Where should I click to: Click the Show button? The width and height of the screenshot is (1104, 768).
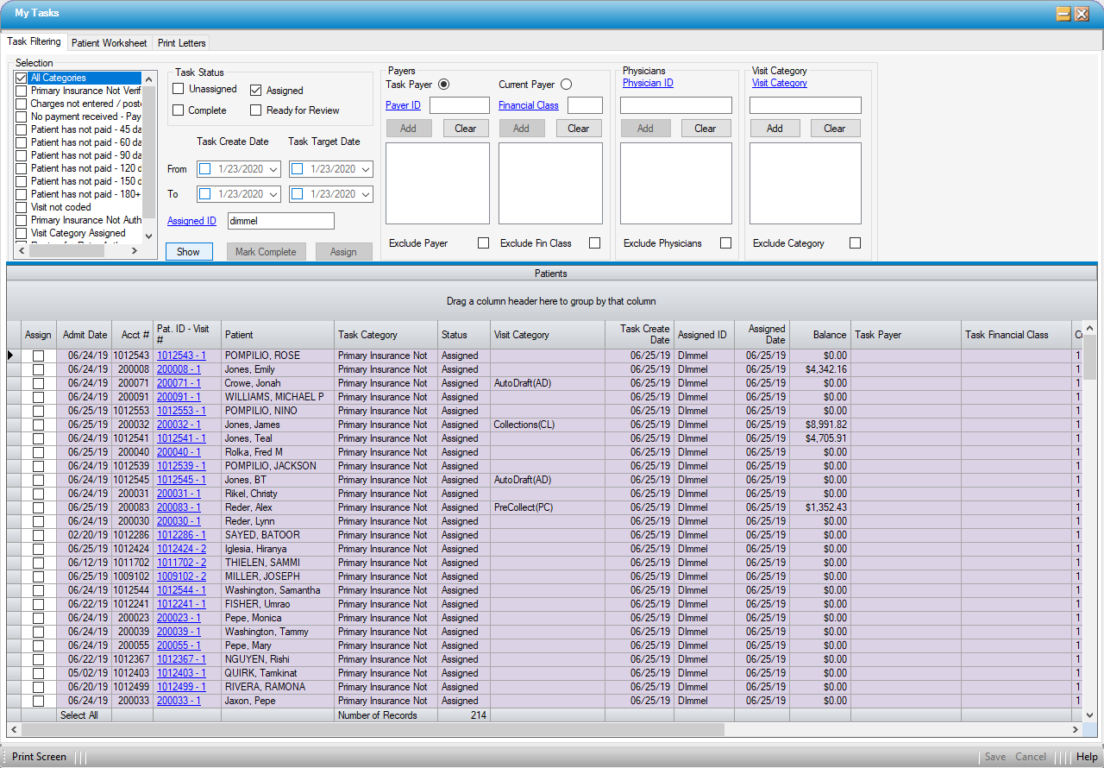(x=189, y=252)
